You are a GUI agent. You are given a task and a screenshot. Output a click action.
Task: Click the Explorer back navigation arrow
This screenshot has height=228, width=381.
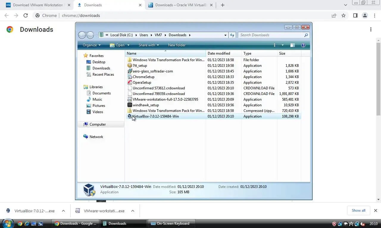pyautogui.click(x=82, y=35)
